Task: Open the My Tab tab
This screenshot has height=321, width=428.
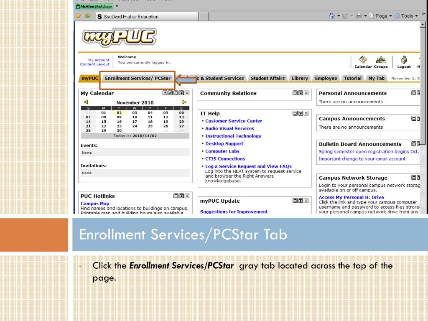Action: click(x=377, y=78)
